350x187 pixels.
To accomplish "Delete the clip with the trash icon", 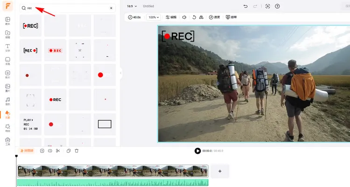I will click(77, 151).
